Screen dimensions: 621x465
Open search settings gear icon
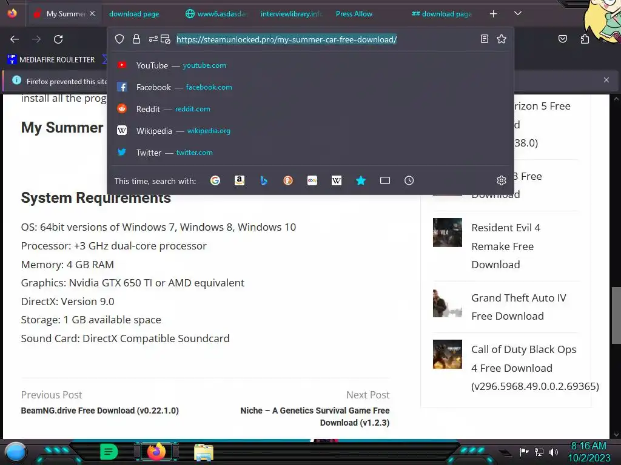click(x=502, y=180)
